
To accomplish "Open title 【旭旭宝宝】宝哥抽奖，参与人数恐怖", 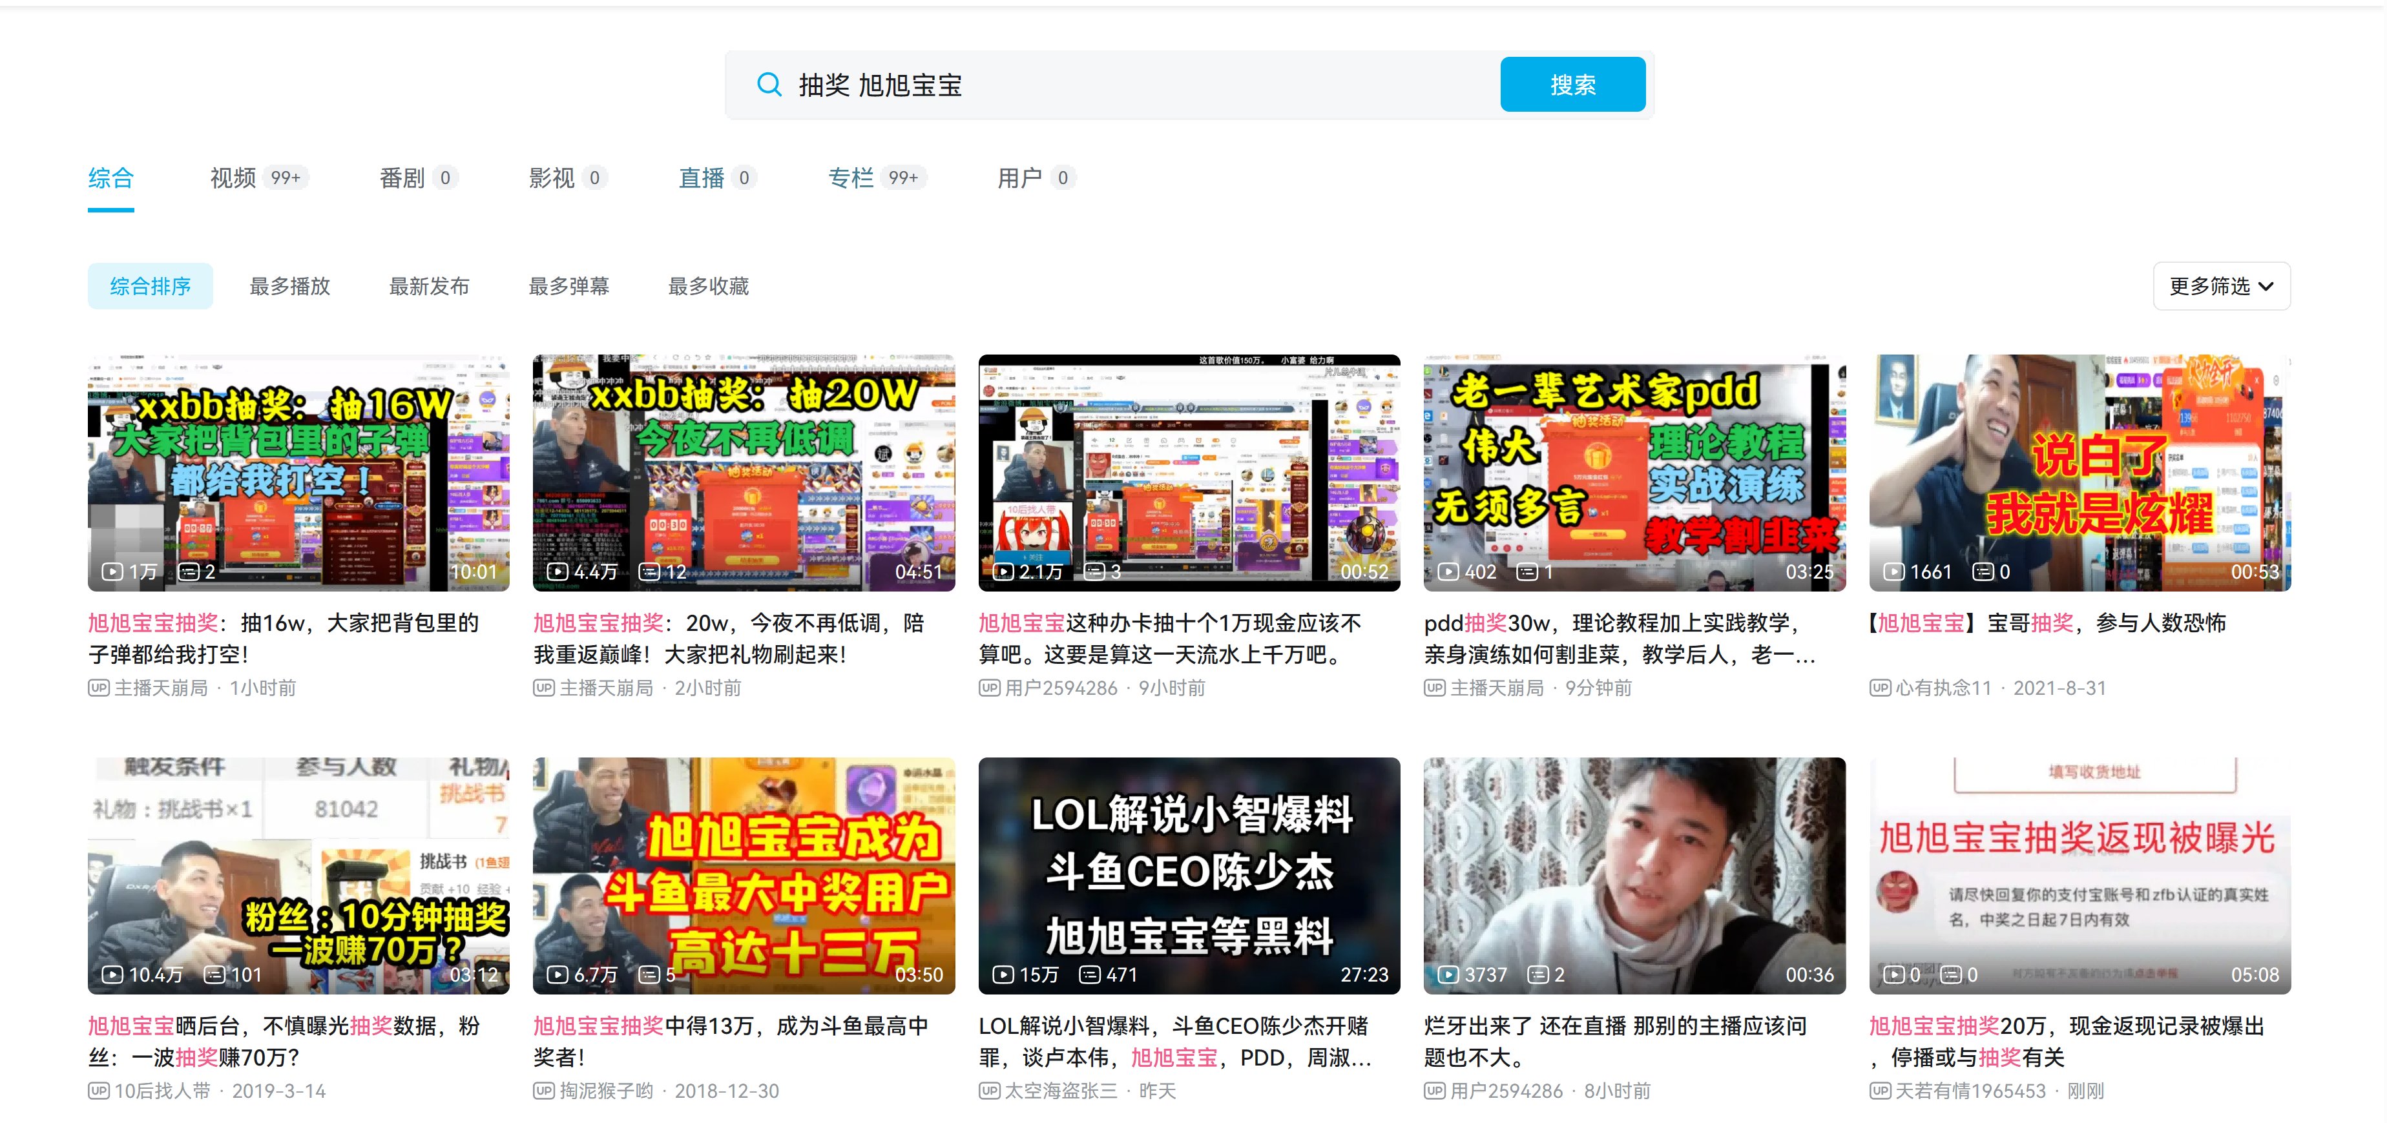I will [x=2048, y=623].
